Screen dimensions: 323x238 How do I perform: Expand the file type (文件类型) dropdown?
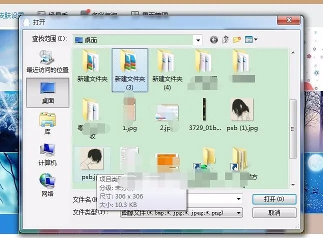point(238,212)
